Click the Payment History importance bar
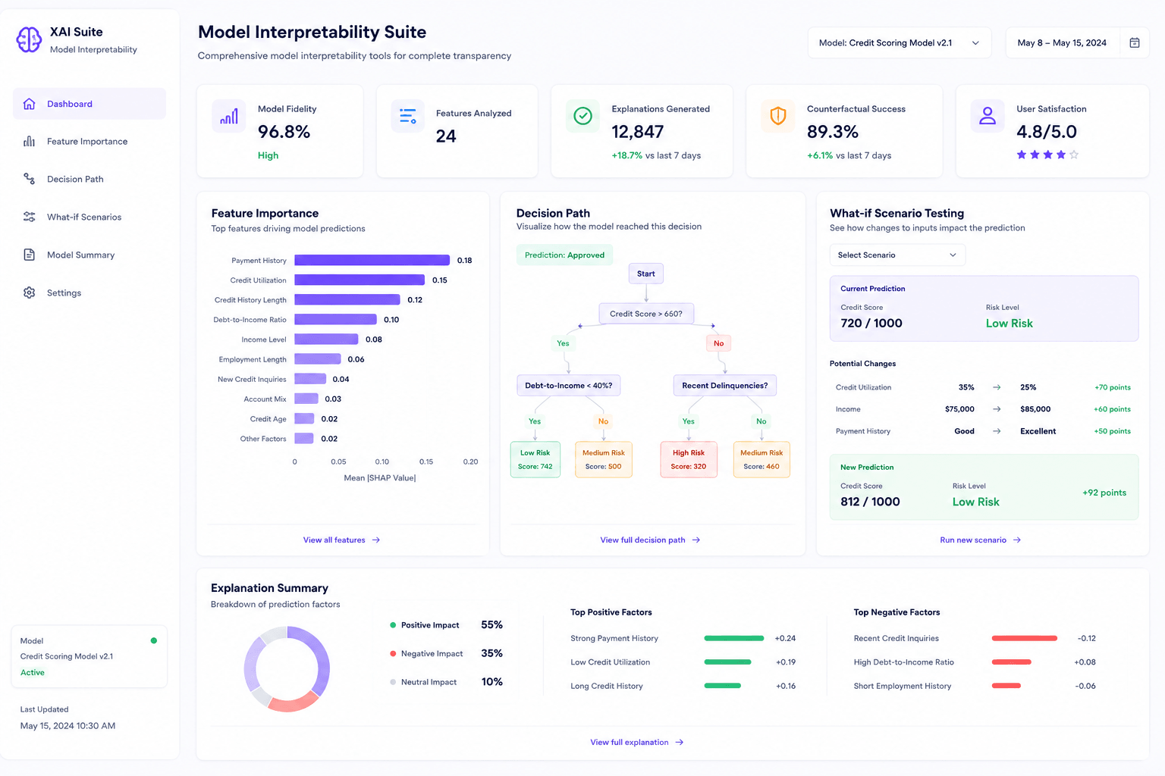 372,261
